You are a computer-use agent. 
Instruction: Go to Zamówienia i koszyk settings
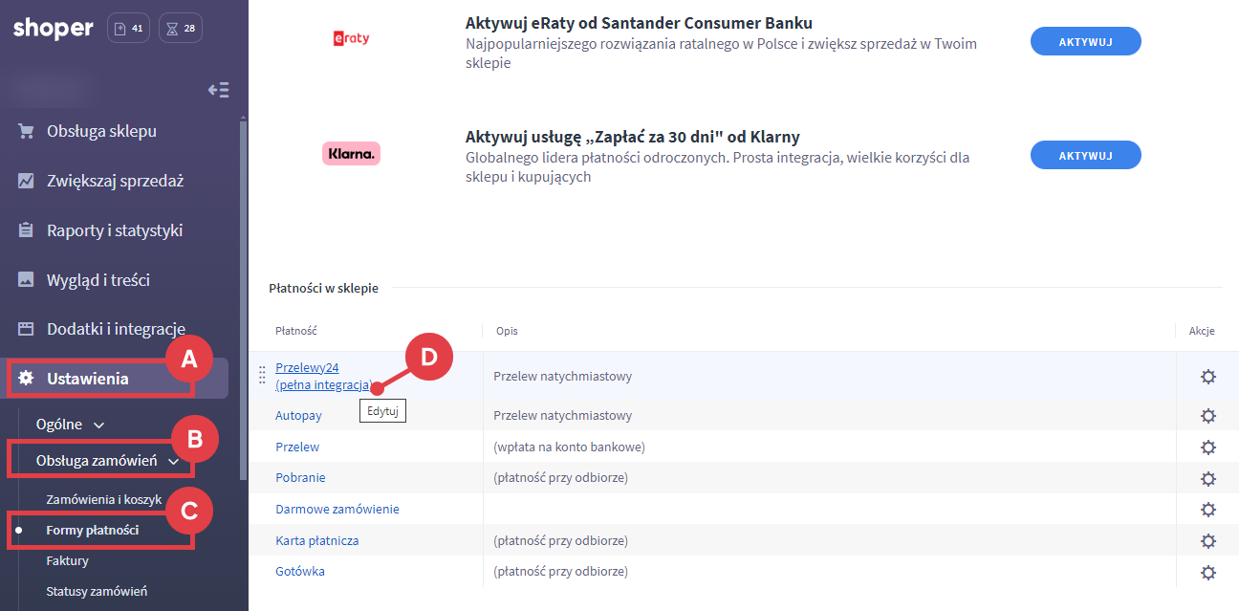104,499
